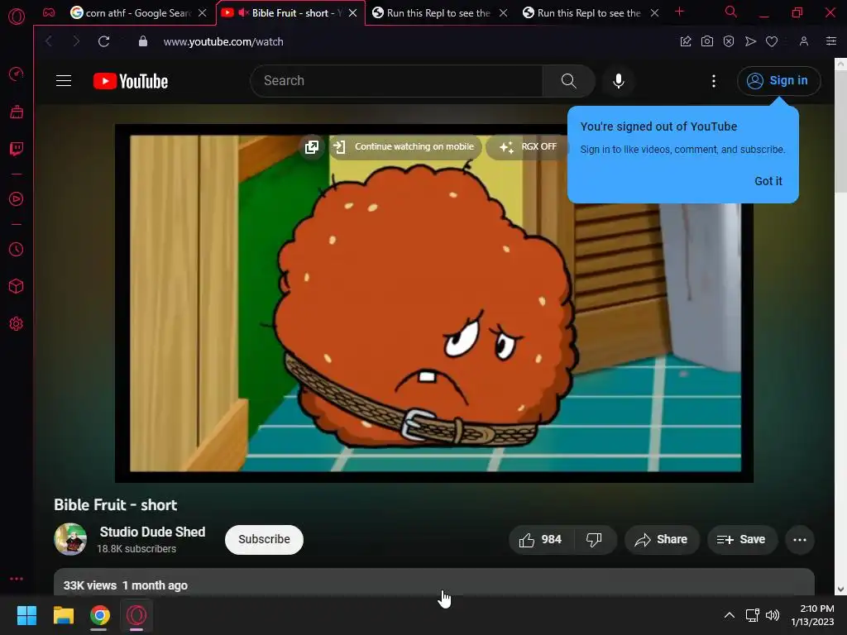
Task: Open Studio Dude Shed channel name
Action: click(x=152, y=532)
